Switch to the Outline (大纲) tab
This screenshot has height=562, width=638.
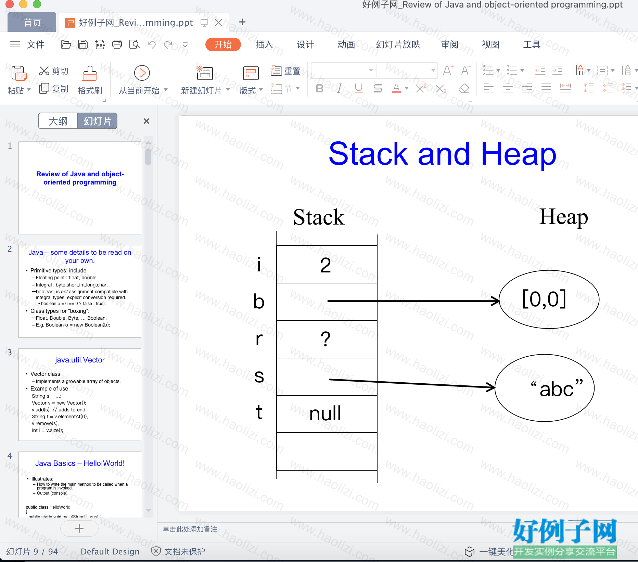[x=58, y=121]
